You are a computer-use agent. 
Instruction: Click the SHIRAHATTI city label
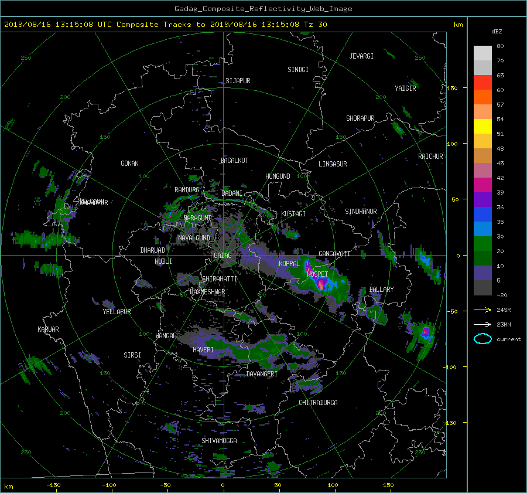[x=220, y=279]
